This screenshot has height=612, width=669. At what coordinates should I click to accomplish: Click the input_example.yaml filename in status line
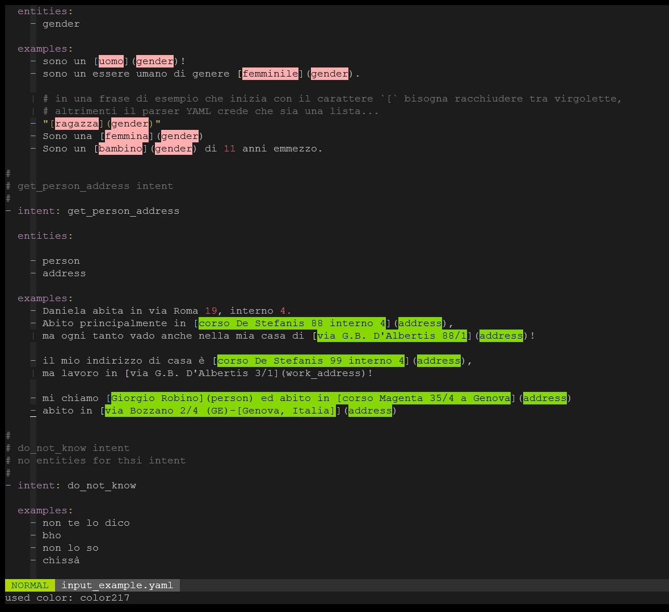click(x=117, y=585)
